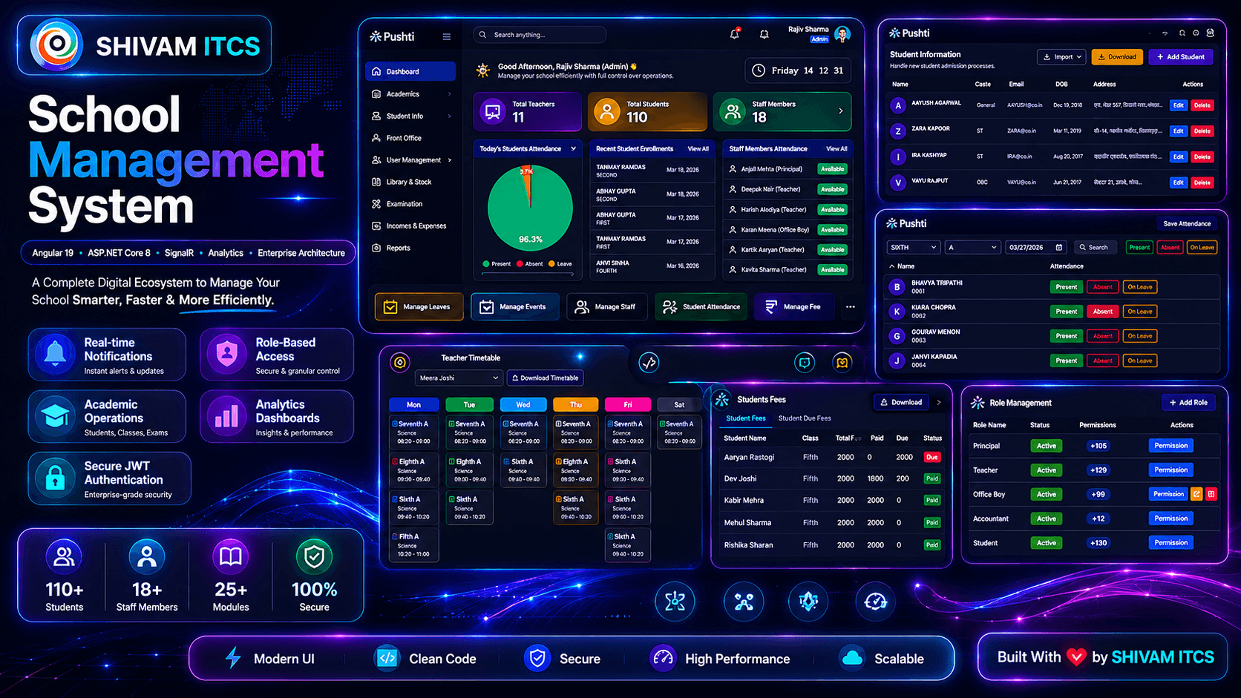The width and height of the screenshot is (1241, 698).
Task: Click Save Attendance button
Action: (1187, 223)
